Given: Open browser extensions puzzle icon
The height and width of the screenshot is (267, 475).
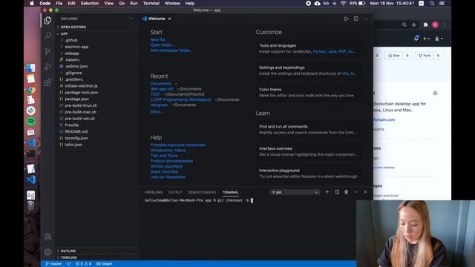Looking at the screenshot, I should tap(425, 24).
